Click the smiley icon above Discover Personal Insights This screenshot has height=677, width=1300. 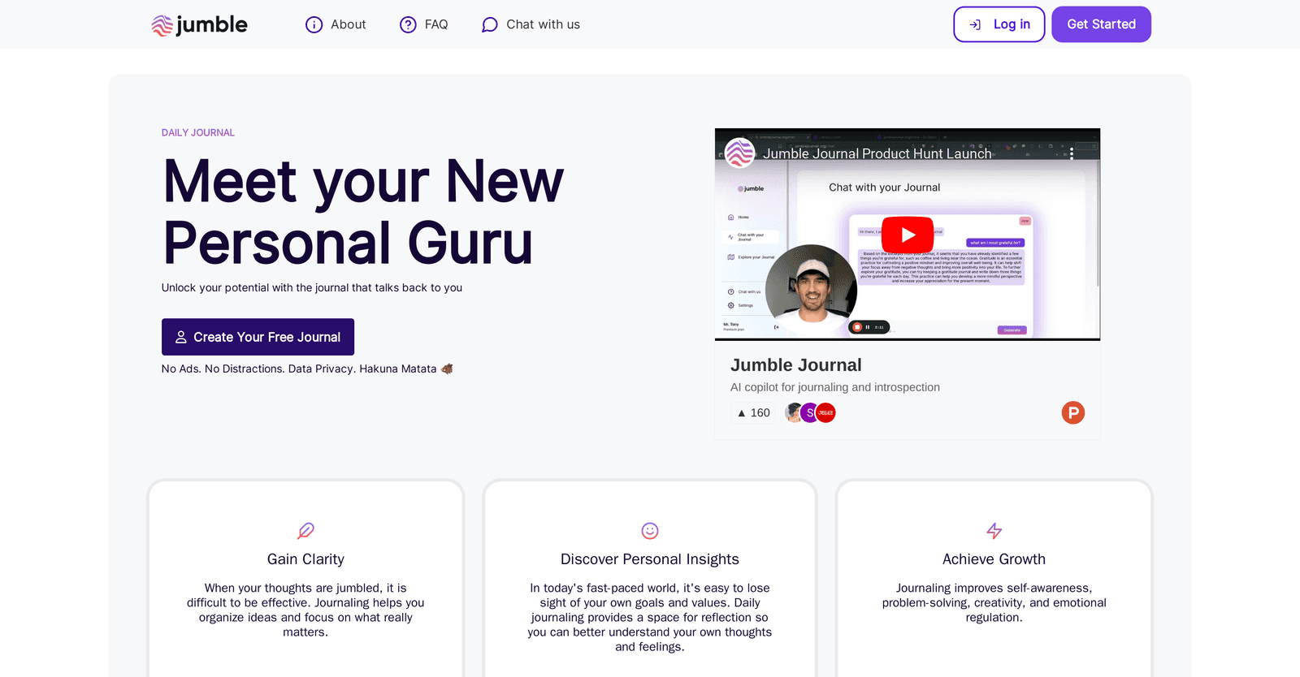coord(650,531)
